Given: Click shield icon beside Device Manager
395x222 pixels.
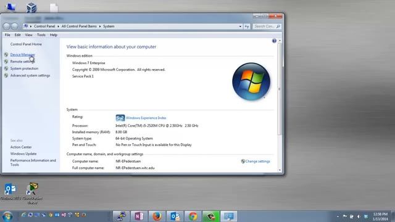Looking at the screenshot, I should (6, 55).
